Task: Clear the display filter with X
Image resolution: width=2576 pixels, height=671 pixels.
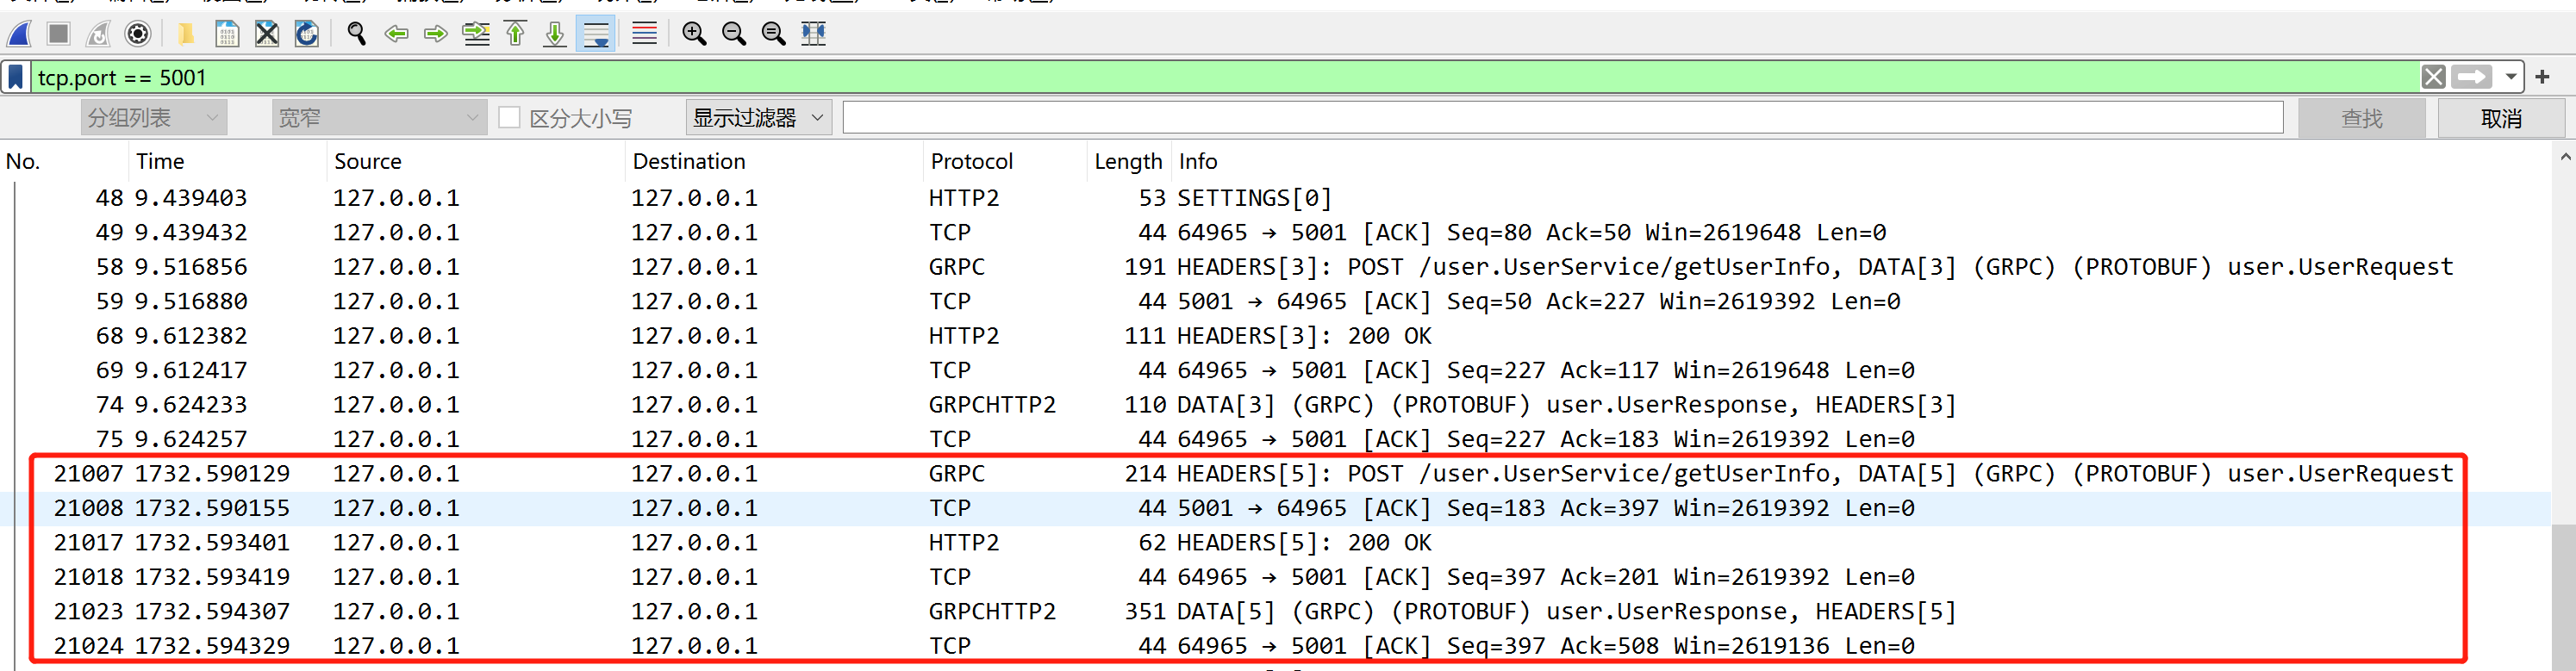Action: pos(2434,77)
